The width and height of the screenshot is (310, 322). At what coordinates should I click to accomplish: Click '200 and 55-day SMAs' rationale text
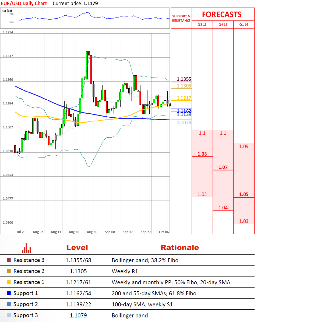139,293
